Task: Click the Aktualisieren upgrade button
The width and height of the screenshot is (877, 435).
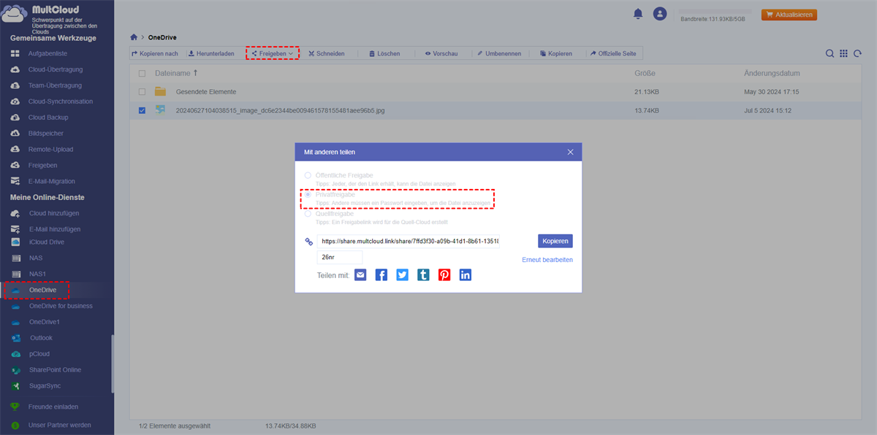Action: 789,15
